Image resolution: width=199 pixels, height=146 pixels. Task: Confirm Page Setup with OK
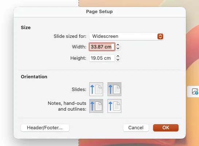(166, 128)
